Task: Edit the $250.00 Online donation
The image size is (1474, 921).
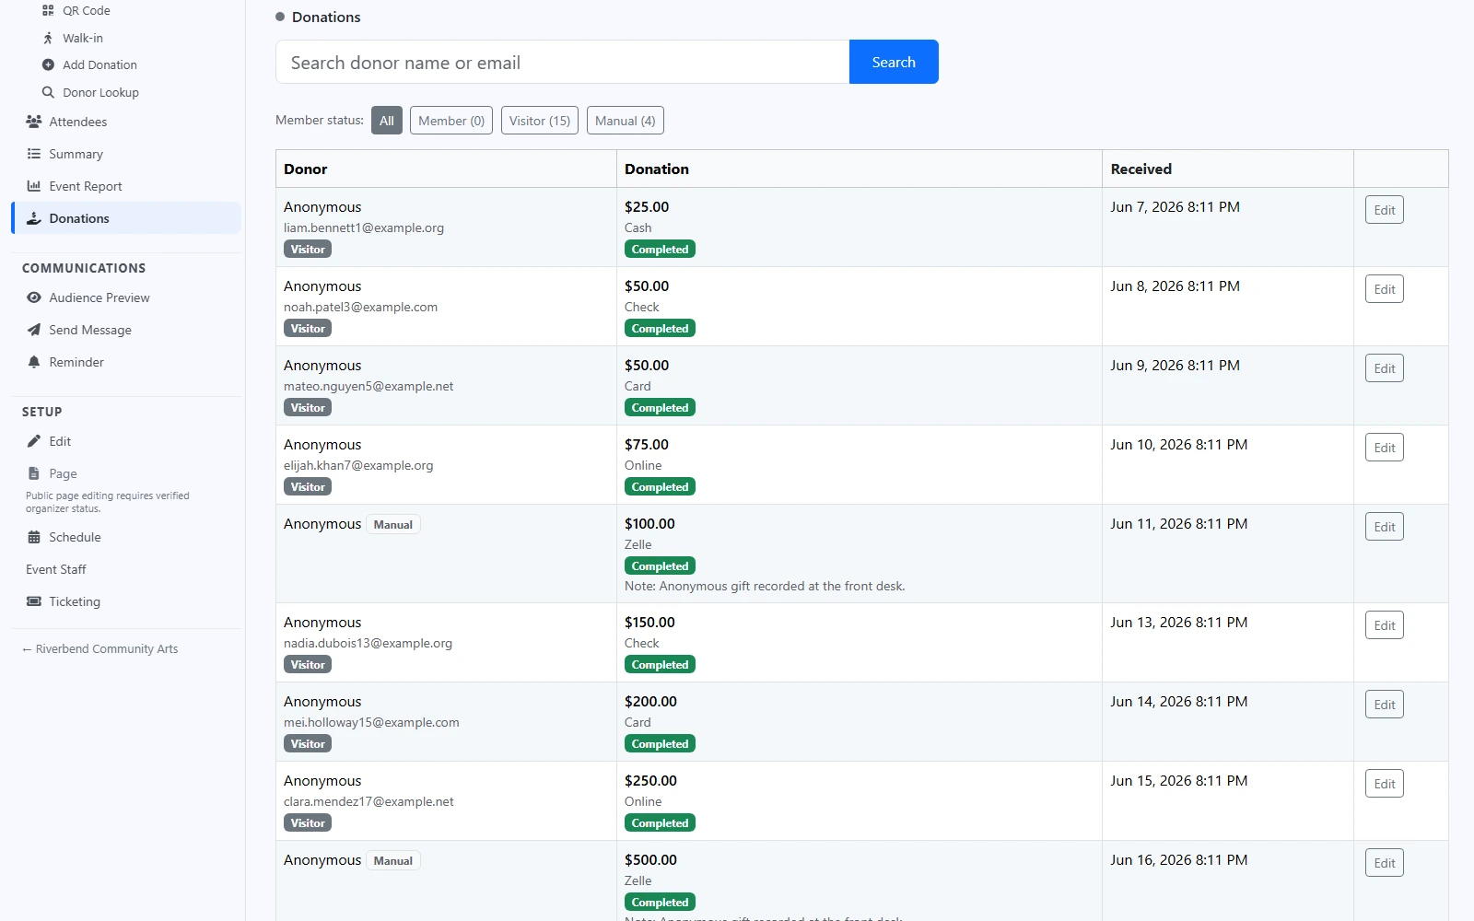Action: tap(1384, 784)
